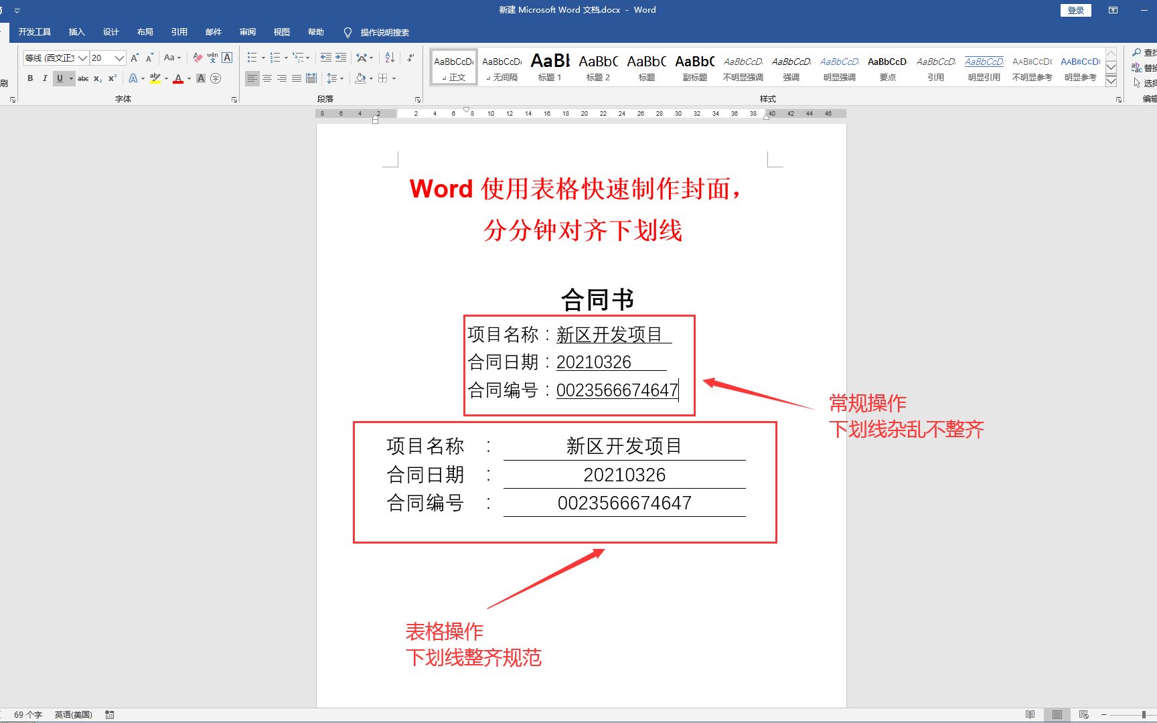
Task: Click the 69 个字 word count
Action: click(28, 714)
